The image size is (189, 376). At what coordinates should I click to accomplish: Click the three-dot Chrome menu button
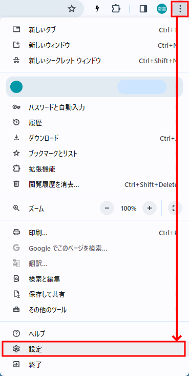point(180,9)
